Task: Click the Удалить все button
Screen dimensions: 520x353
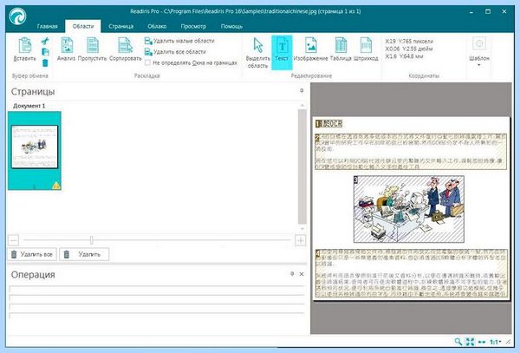Action: click(x=32, y=254)
